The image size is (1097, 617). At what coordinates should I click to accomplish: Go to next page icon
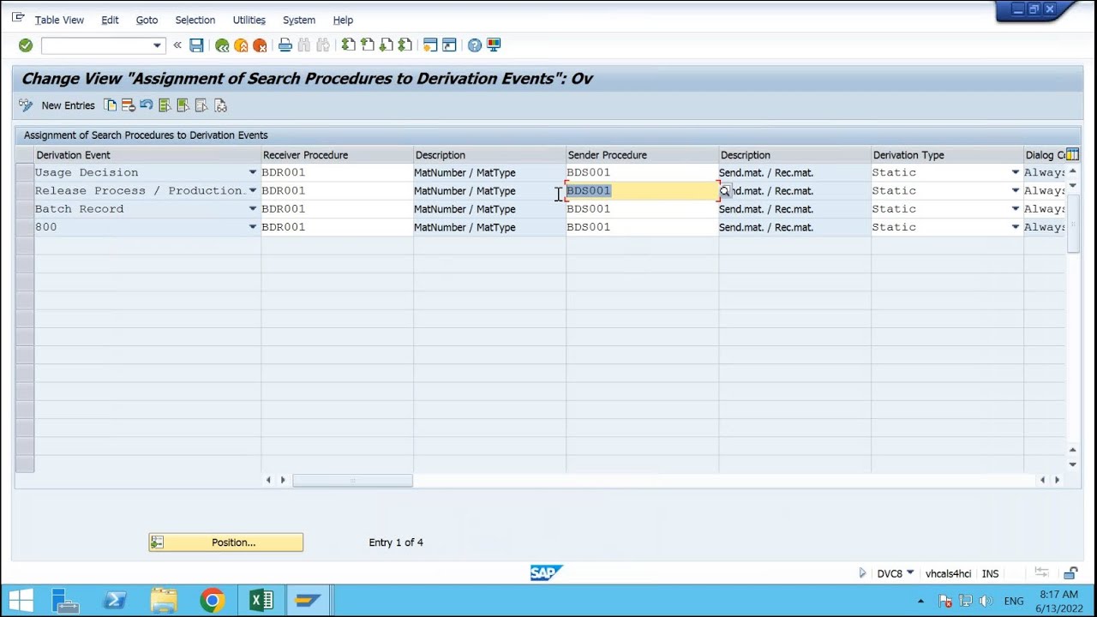click(386, 45)
